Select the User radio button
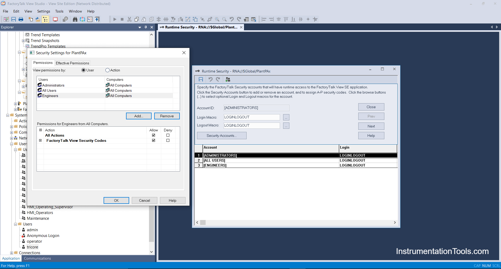Image resolution: width=501 pixels, height=269 pixels. (83, 70)
